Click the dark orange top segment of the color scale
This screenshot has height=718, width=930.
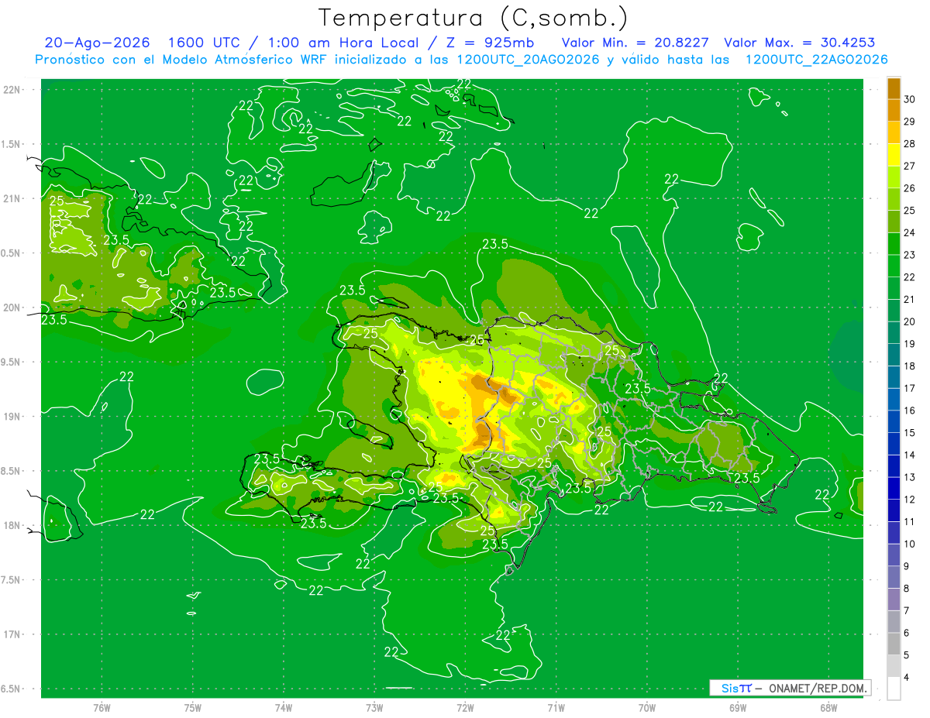(894, 89)
